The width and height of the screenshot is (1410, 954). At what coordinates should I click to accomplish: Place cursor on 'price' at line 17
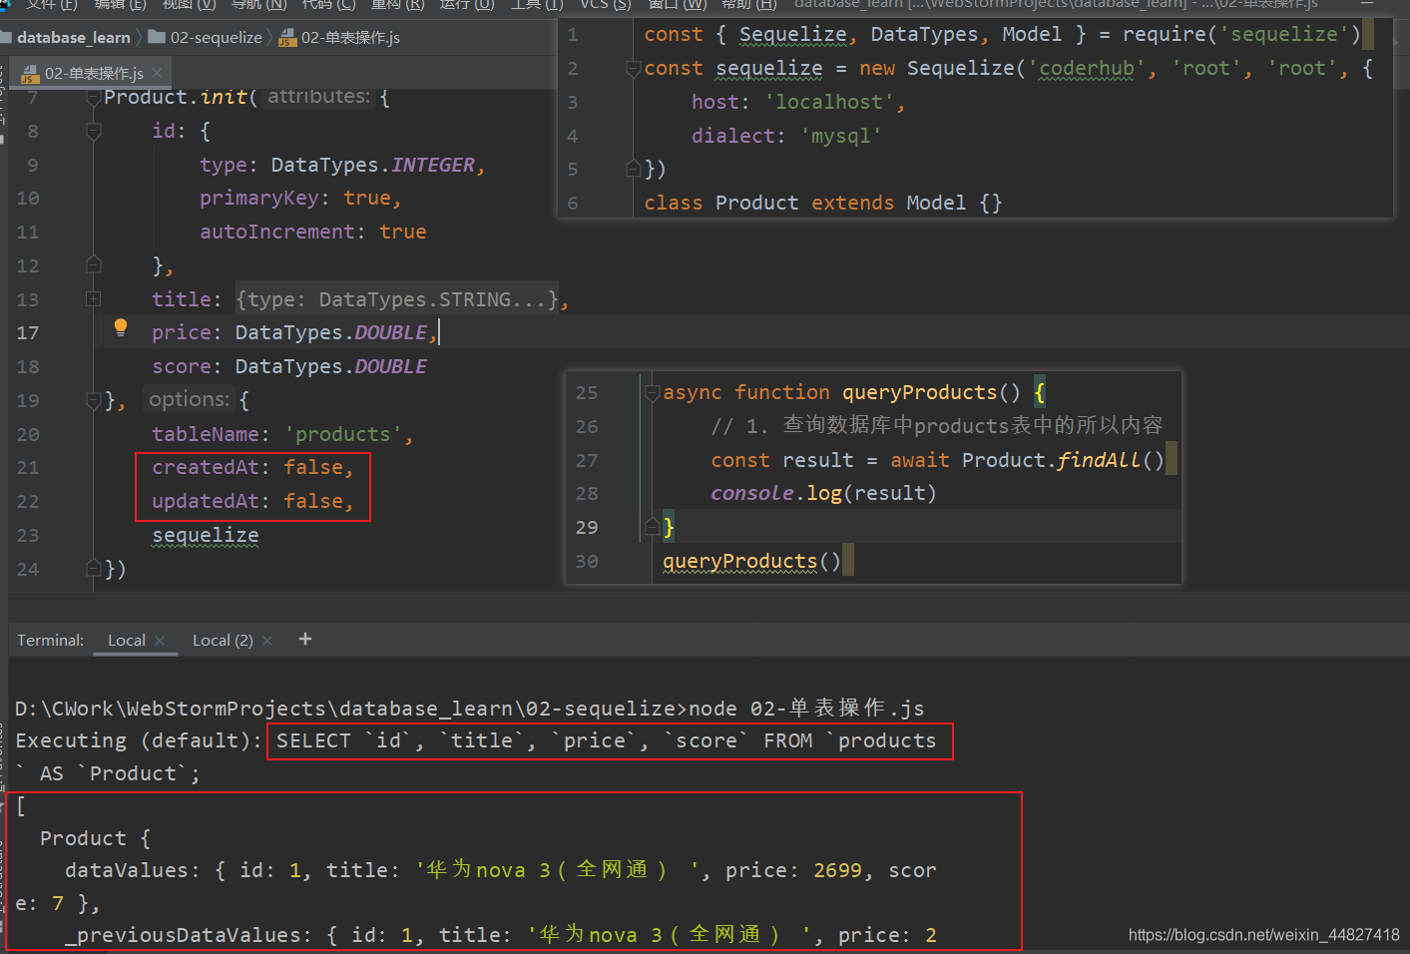182,332
